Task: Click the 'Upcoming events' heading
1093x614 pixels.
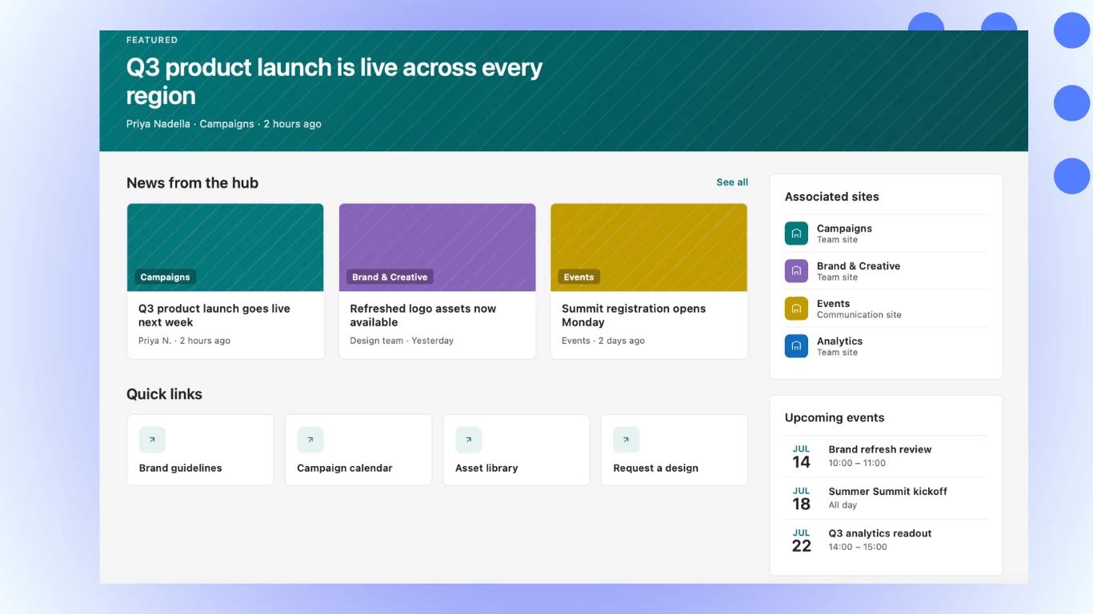Action: click(835, 417)
